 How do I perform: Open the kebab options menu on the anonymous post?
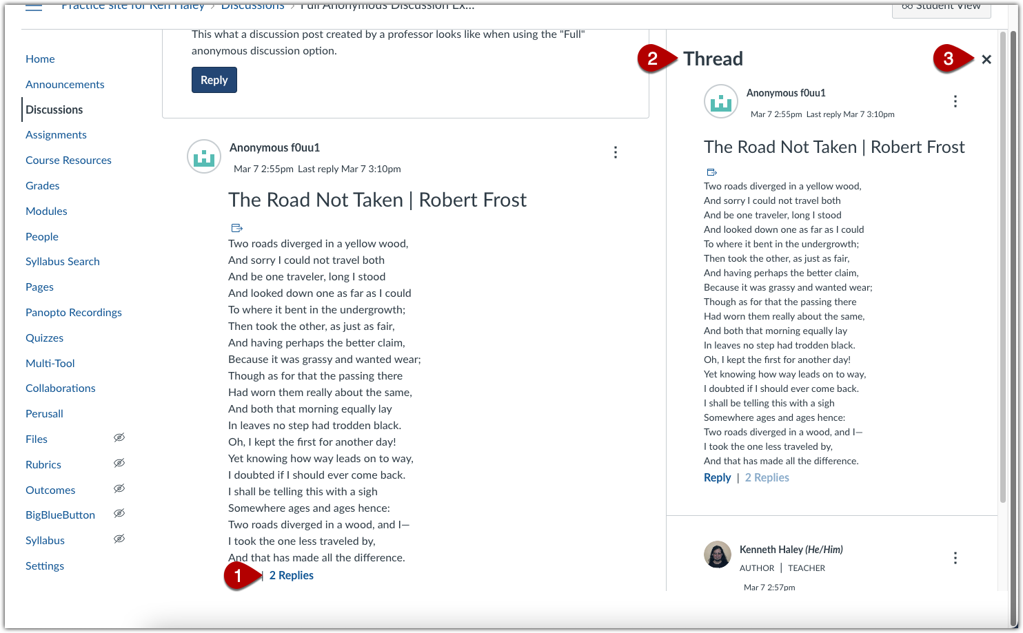tap(615, 152)
